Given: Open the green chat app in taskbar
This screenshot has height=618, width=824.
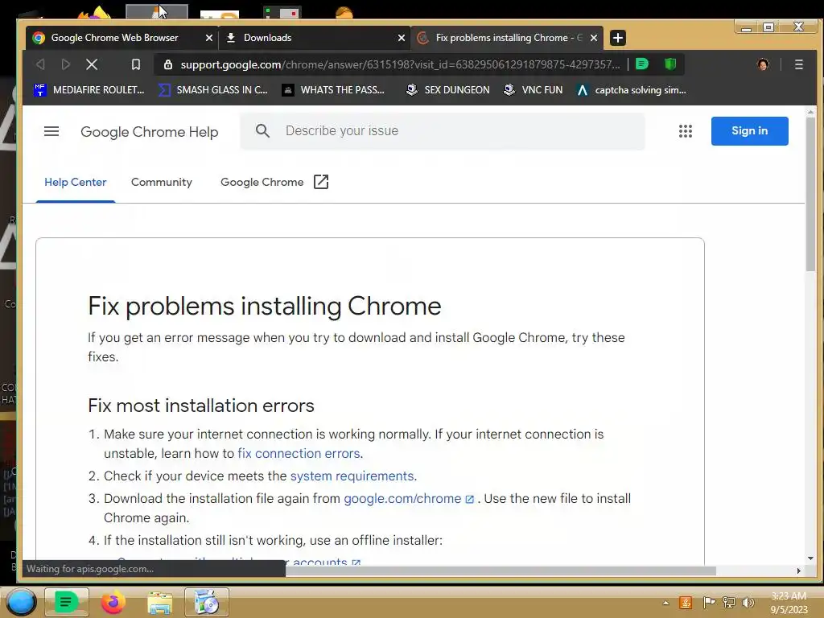Looking at the screenshot, I should click(66, 602).
